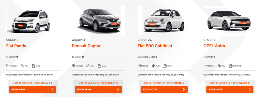Click the info icon beside OPEL Astra 'or Similar'
This screenshot has height=97, width=261.
(214, 57)
